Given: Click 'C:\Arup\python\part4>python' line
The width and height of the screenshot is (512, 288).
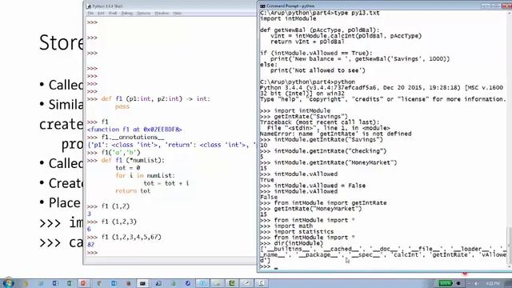Looking at the screenshot, I should [x=307, y=82].
